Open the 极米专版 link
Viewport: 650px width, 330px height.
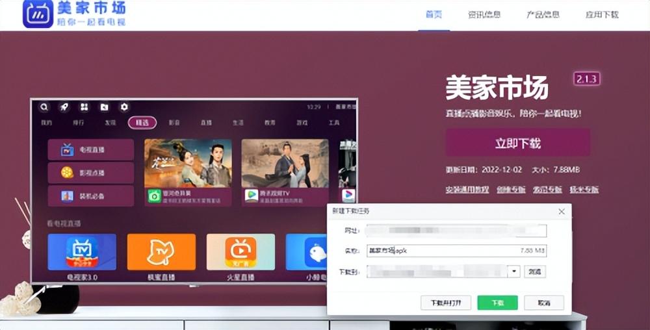584,190
